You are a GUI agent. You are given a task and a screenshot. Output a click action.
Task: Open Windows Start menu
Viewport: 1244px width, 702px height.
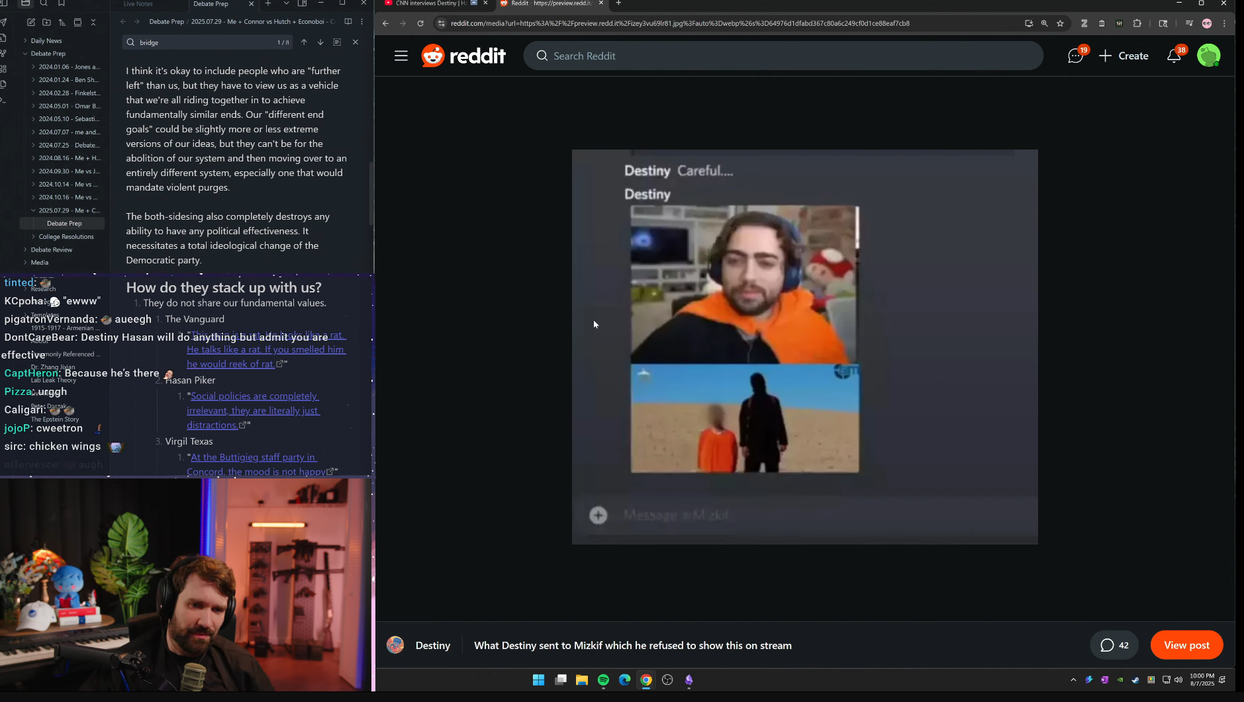pyautogui.click(x=538, y=680)
